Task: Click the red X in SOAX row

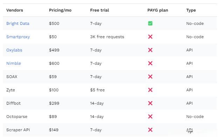Action: [150, 77]
